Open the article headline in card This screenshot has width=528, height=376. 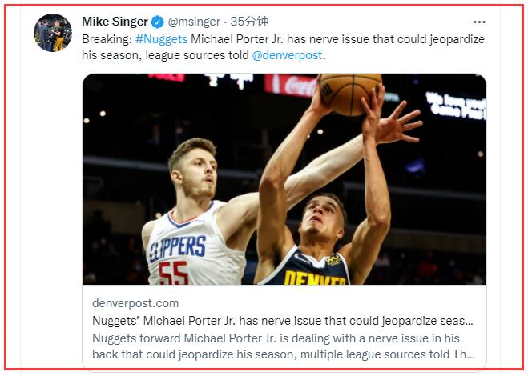point(283,321)
